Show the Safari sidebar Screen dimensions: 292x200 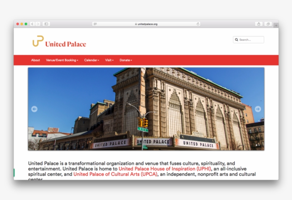point(46,24)
